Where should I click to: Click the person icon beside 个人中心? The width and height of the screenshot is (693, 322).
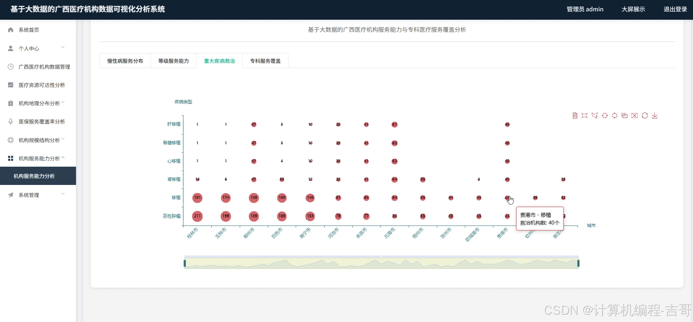click(11, 48)
